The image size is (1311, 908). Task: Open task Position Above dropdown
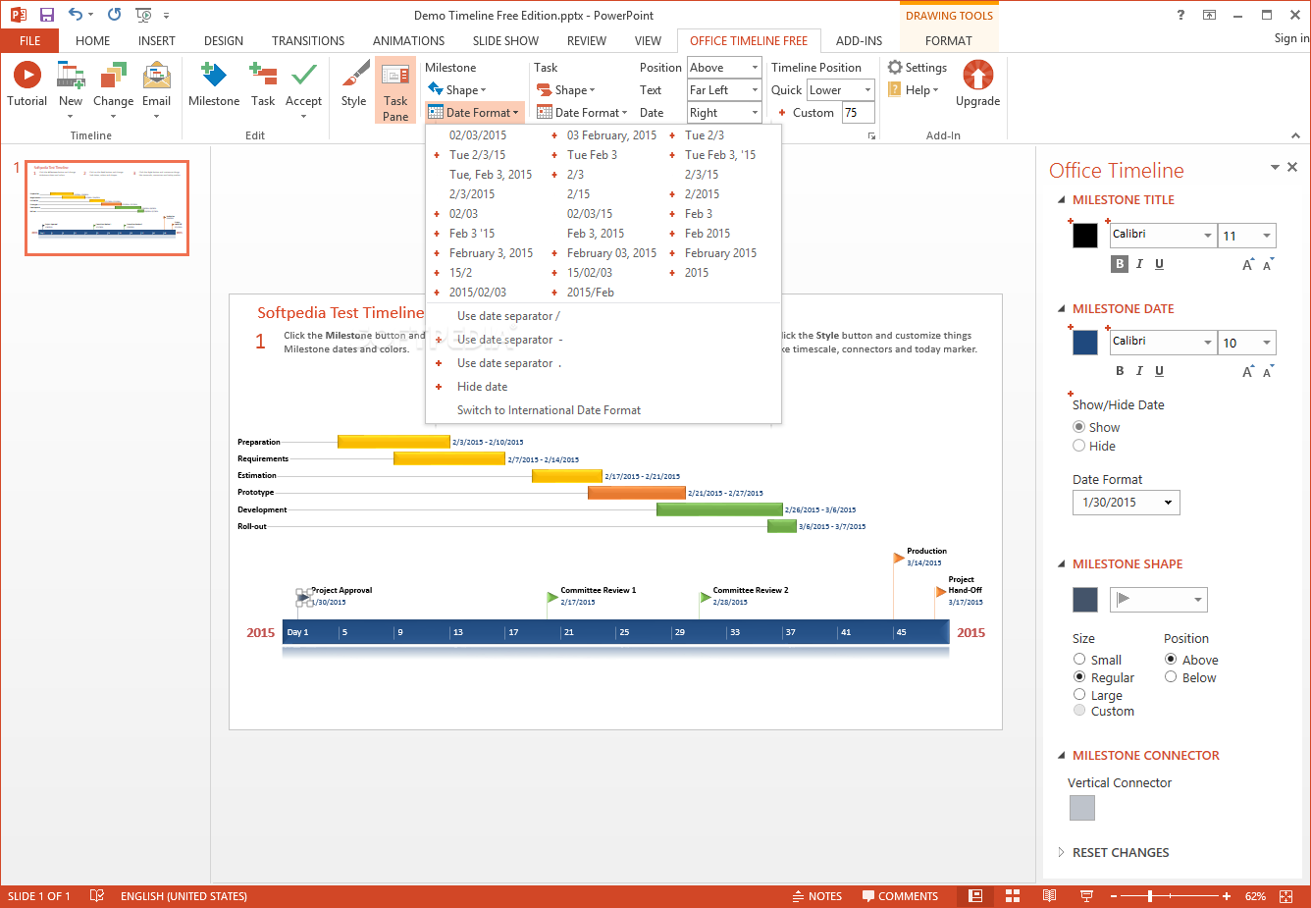[x=724, y=67]
